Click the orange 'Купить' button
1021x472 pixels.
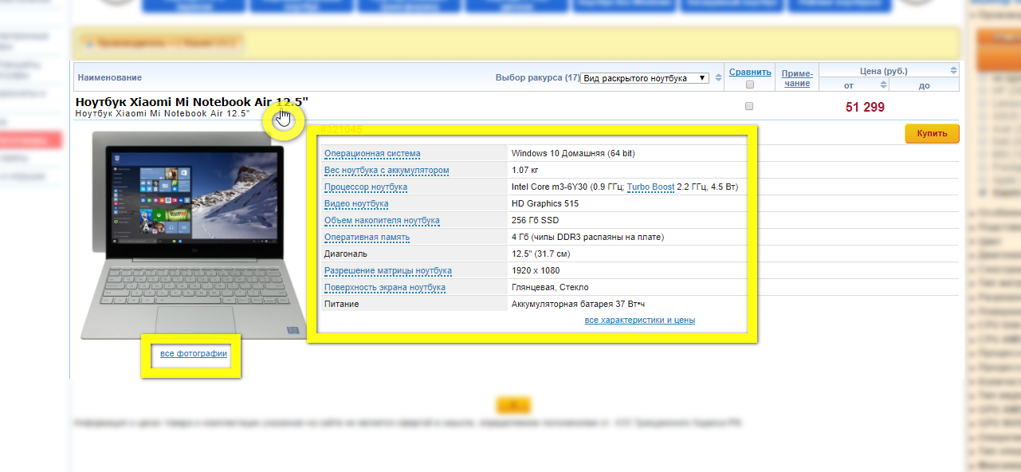click(932, 133)
